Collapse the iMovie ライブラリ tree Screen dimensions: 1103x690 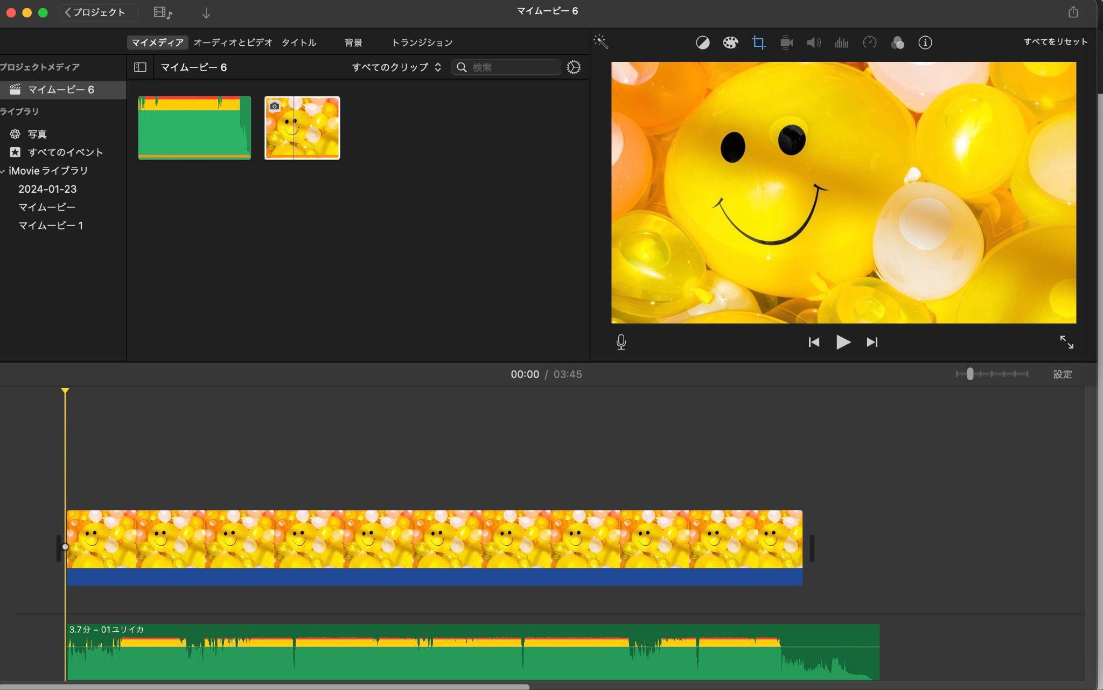(x=3, y=171)
